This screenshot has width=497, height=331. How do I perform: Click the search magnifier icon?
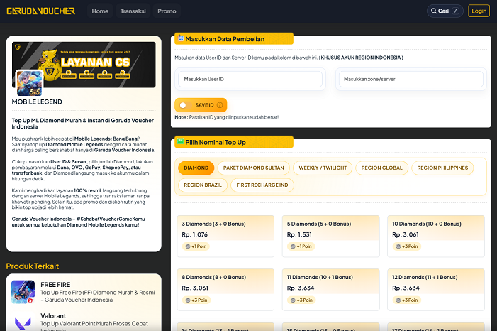click(x=434, y=11)
